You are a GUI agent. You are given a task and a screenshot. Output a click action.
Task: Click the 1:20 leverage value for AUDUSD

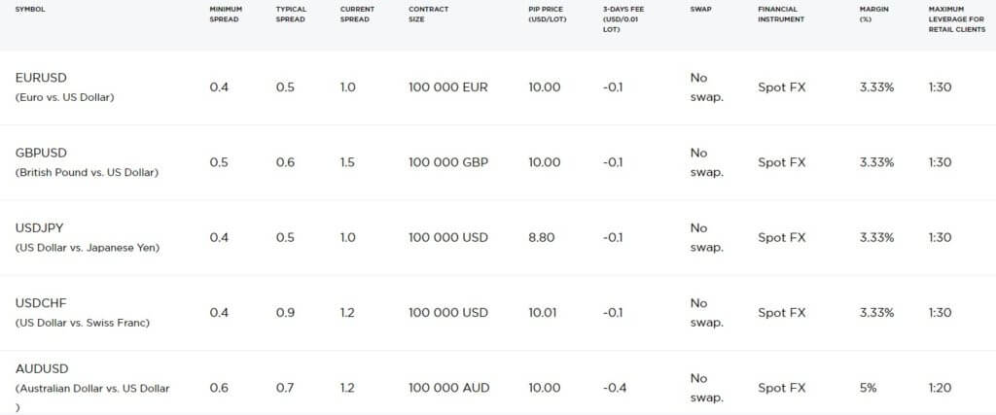pyautogui.click(x=940, y=388)
